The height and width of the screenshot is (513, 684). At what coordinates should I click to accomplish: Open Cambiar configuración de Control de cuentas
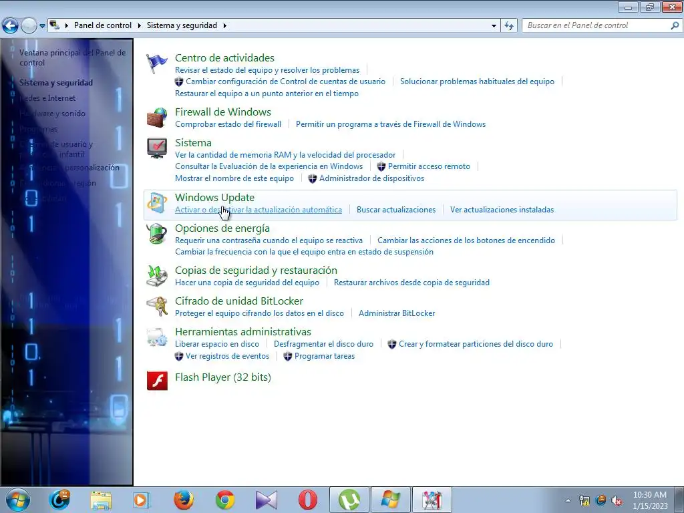click(286, 81)
